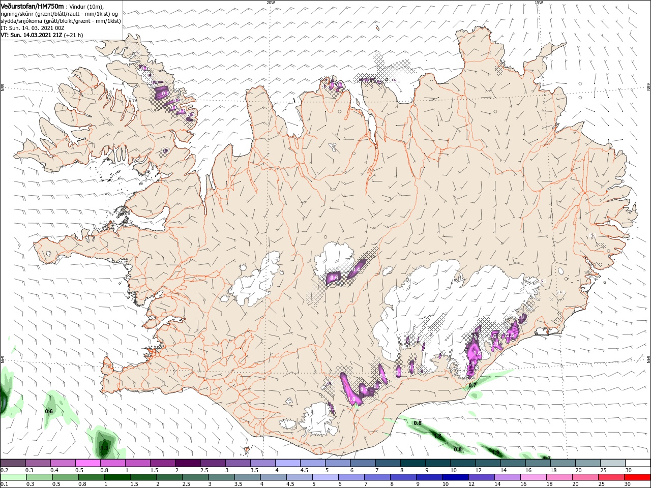Click the Veðurstofan/HM750m title text
The width and height of the screenshot is (651, 488).
click(32, 6)
